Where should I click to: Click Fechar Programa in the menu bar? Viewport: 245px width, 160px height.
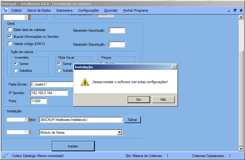(136, 10)
